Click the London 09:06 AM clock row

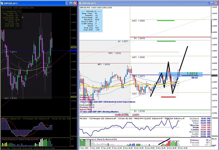(200, 130)
